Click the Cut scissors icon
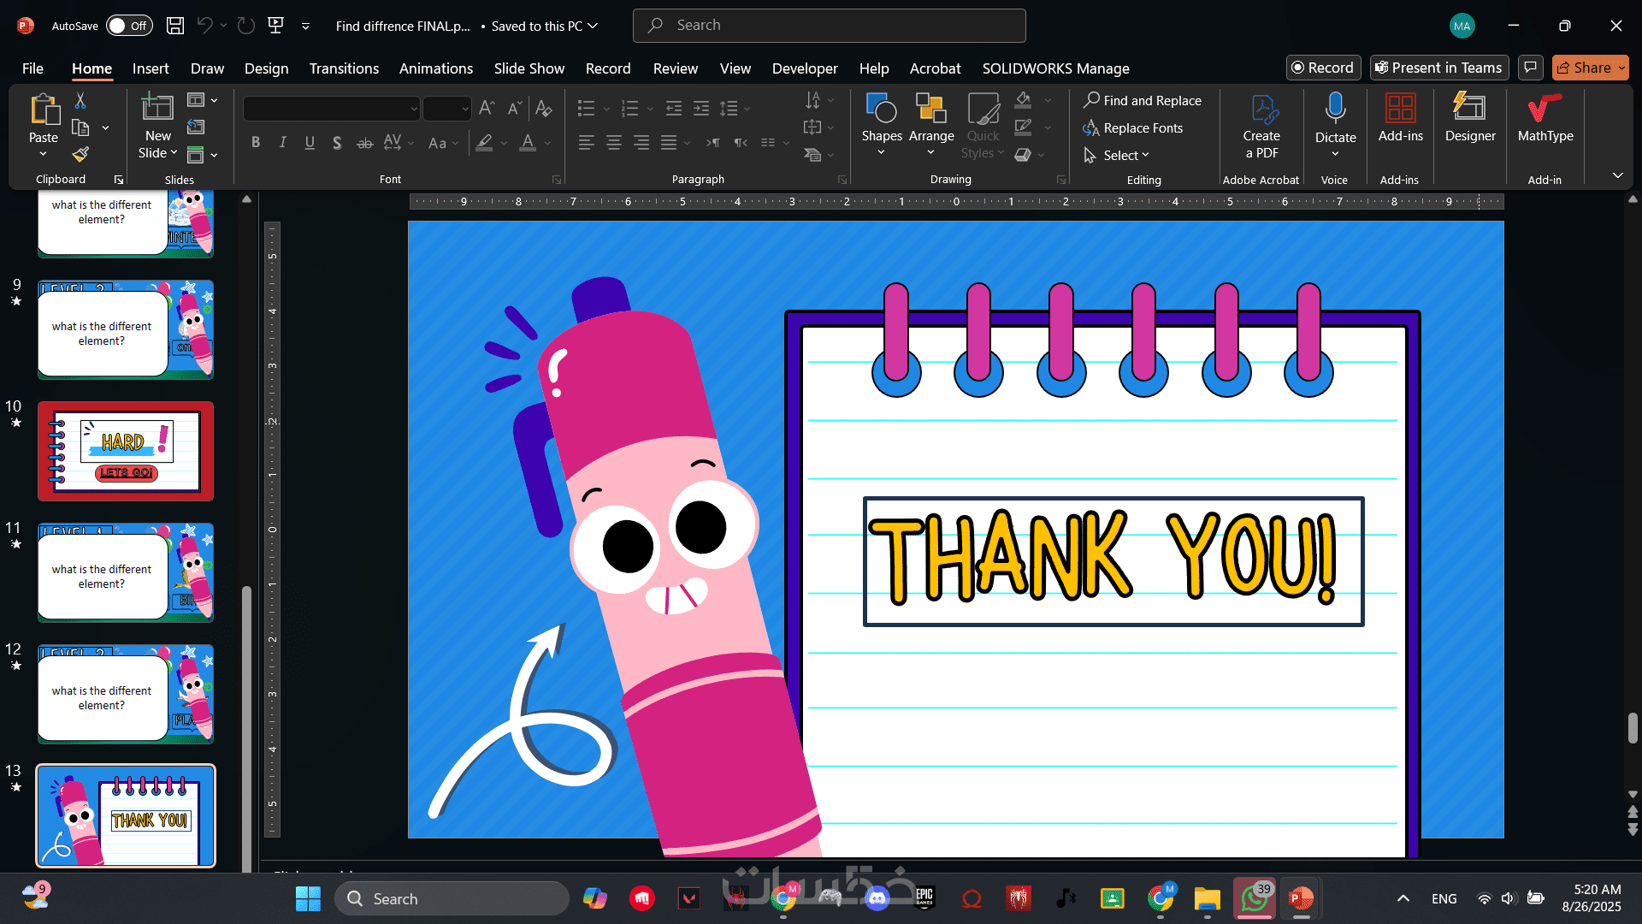The height and width of the screenshot is (924, 1642). pos(80,101)
